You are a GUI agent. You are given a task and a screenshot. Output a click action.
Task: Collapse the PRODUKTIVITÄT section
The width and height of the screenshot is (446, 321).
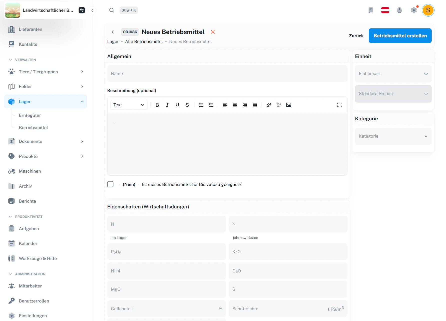[26, 217]
